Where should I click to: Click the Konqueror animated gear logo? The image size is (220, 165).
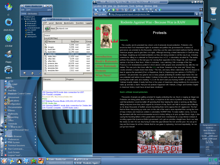201,10
